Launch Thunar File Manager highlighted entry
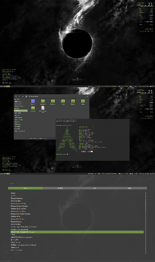 (77, 232)
